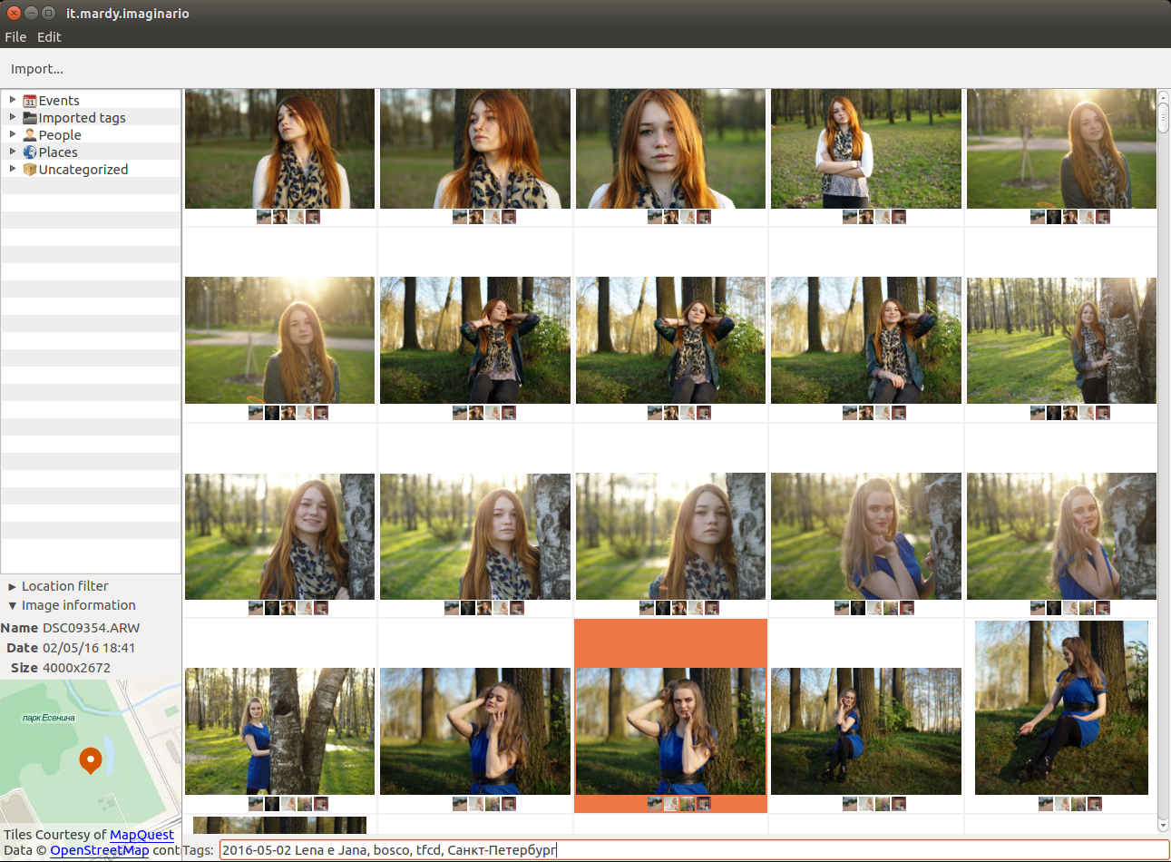Expand the Places tree node
The image size is (1171, 862).
[x=13, y=152]
